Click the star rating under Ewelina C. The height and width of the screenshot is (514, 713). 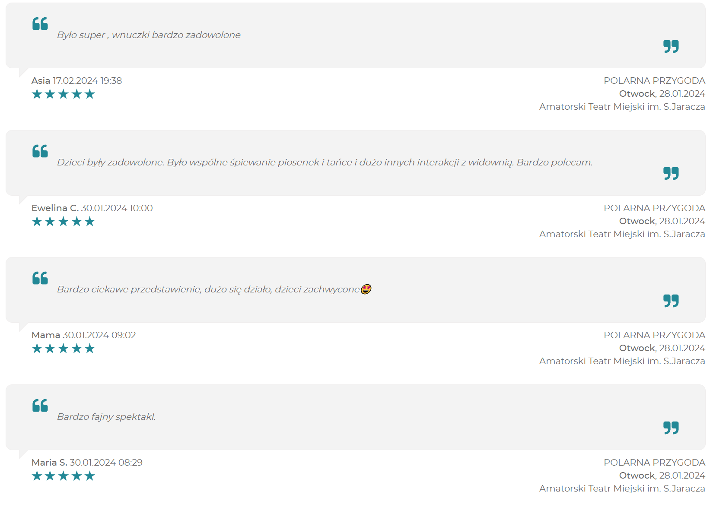tap(63, 222)
